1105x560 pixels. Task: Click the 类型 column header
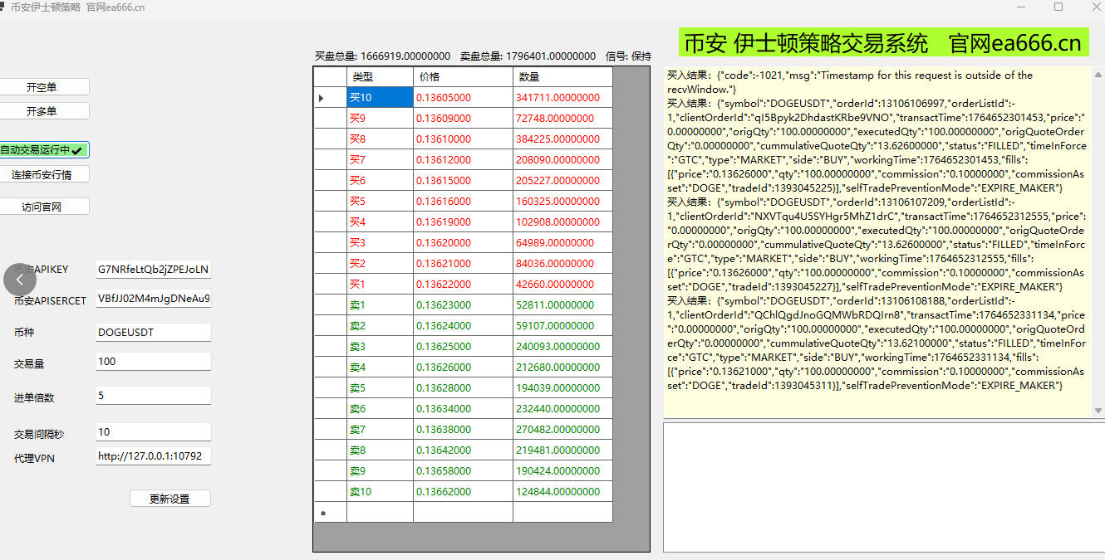point(380,76)
